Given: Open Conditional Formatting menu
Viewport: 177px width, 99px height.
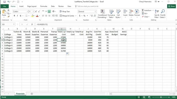Looking at the screenshot, I should 102,14.
